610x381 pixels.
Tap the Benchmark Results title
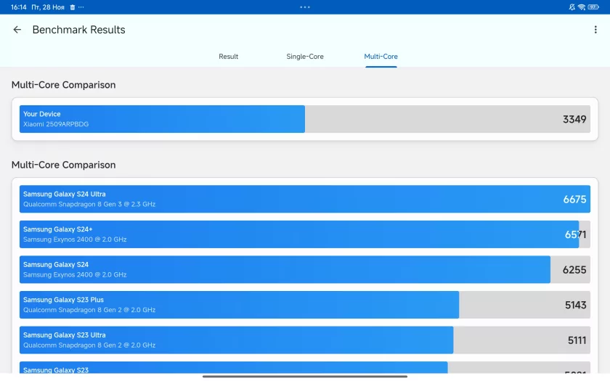(x=78, y=30)
